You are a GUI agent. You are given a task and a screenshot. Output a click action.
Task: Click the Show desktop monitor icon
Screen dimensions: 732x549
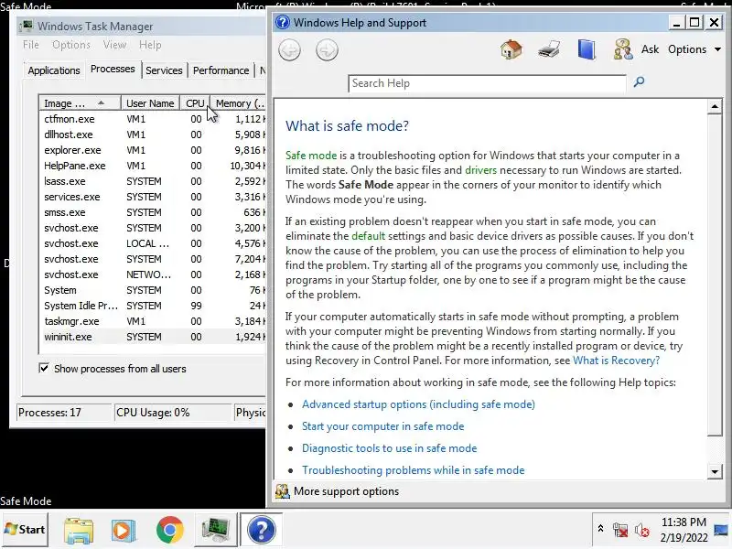722,530
